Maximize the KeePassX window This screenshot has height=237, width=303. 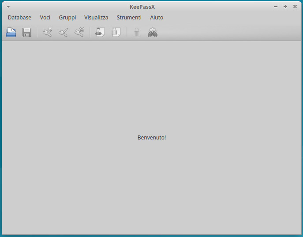tap(285, 7)
